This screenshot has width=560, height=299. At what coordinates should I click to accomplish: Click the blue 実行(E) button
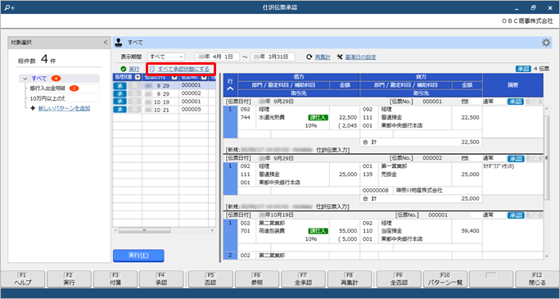[138, 256]
